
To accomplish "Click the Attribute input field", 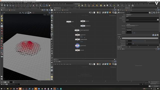I will tap(141, 20).
